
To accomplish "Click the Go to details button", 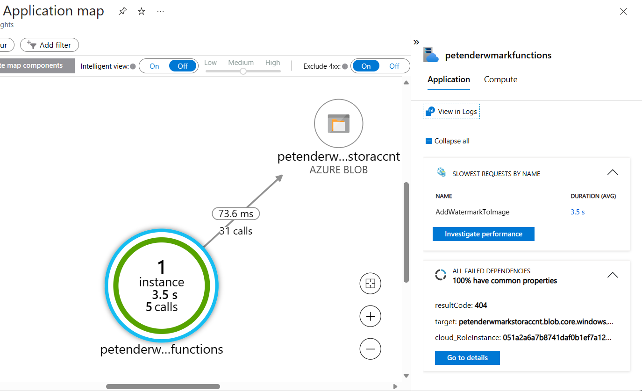I will point(467,358).
